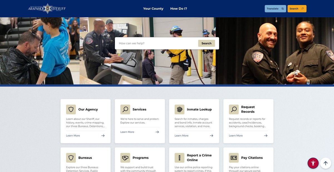
Task: Open the Your County menu
Action: pyautogui.click(x=153, y=9)
